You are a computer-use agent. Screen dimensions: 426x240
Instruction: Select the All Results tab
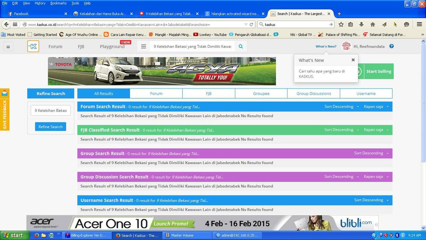pyautogui.click(x=104, y=93)
